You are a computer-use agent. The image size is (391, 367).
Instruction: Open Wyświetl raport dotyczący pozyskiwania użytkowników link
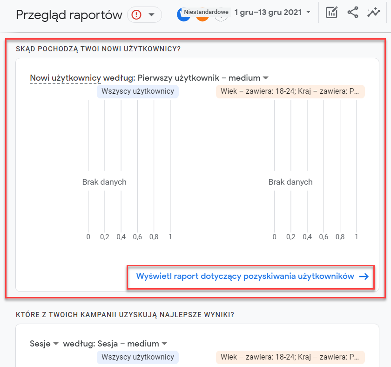coord(252,277)
